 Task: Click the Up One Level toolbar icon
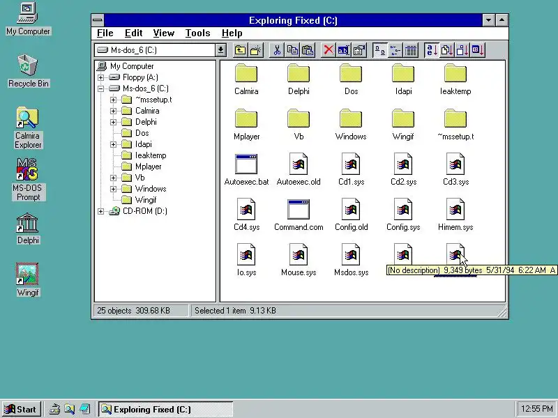pos(240,50)
